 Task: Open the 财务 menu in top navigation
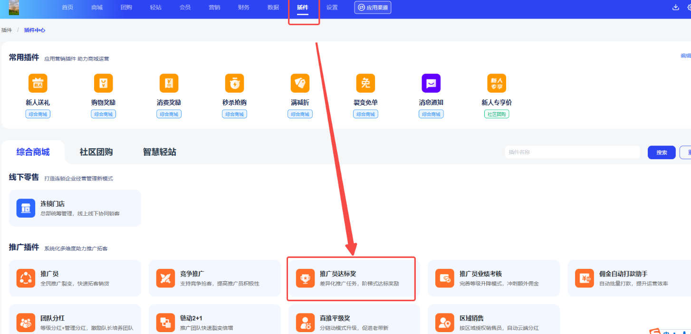click(243, 8)
